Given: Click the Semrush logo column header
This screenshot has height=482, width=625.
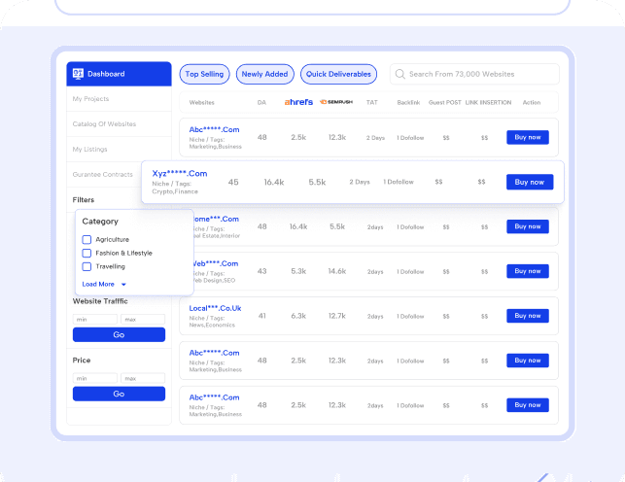Looking at the screenshot, I should (x=336, y=102).
